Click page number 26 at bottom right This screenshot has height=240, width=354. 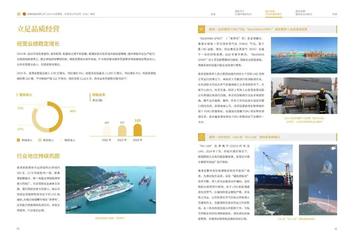[x=336, y=229]
